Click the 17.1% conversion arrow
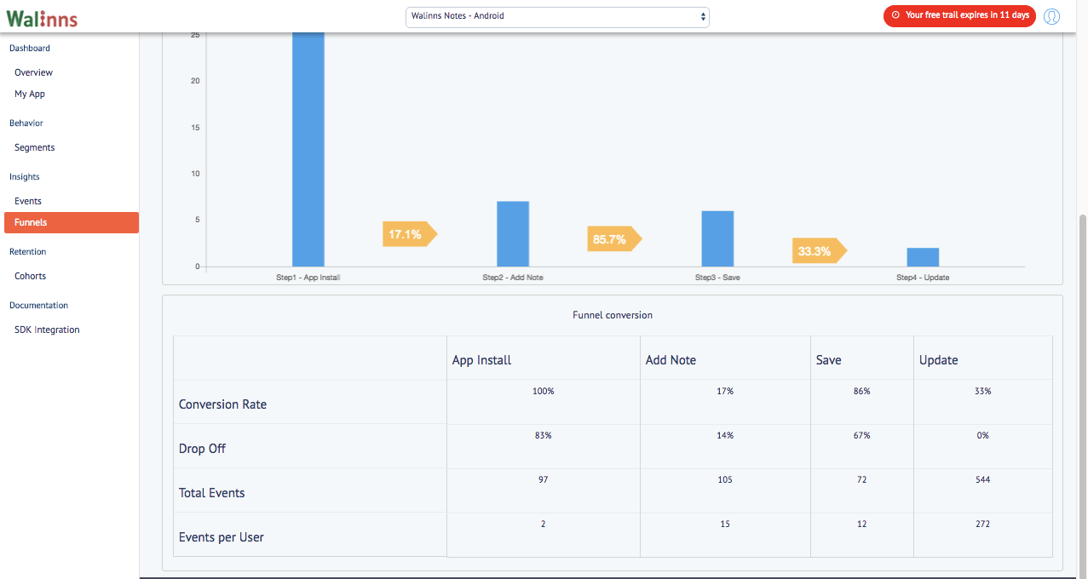Screen dimensions: 1088x579 tap(410, 234)
